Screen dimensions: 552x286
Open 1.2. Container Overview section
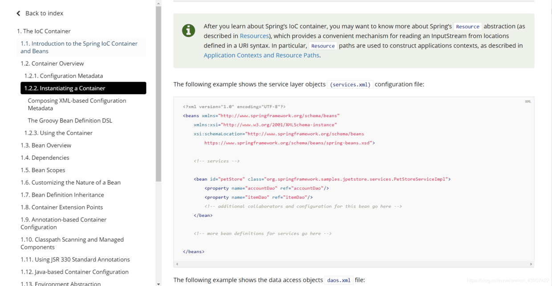(52, 64)
